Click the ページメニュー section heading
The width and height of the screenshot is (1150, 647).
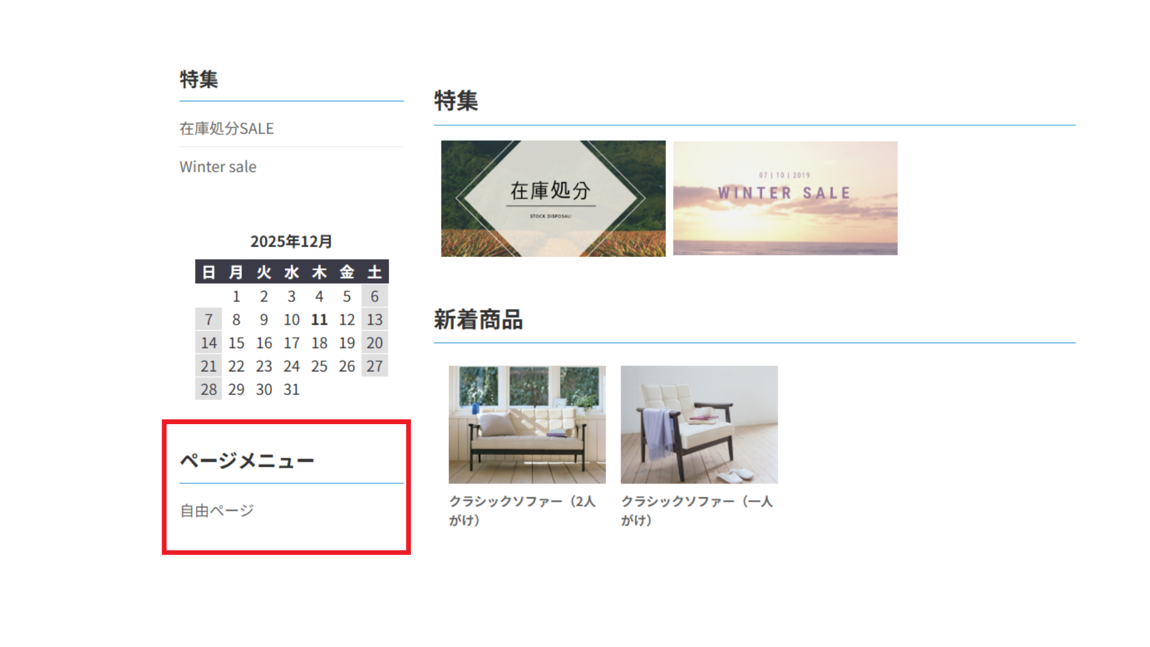coord(247,461)
